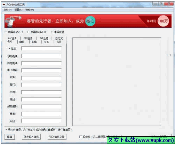Click the 网址 input field

coord(41,121)
